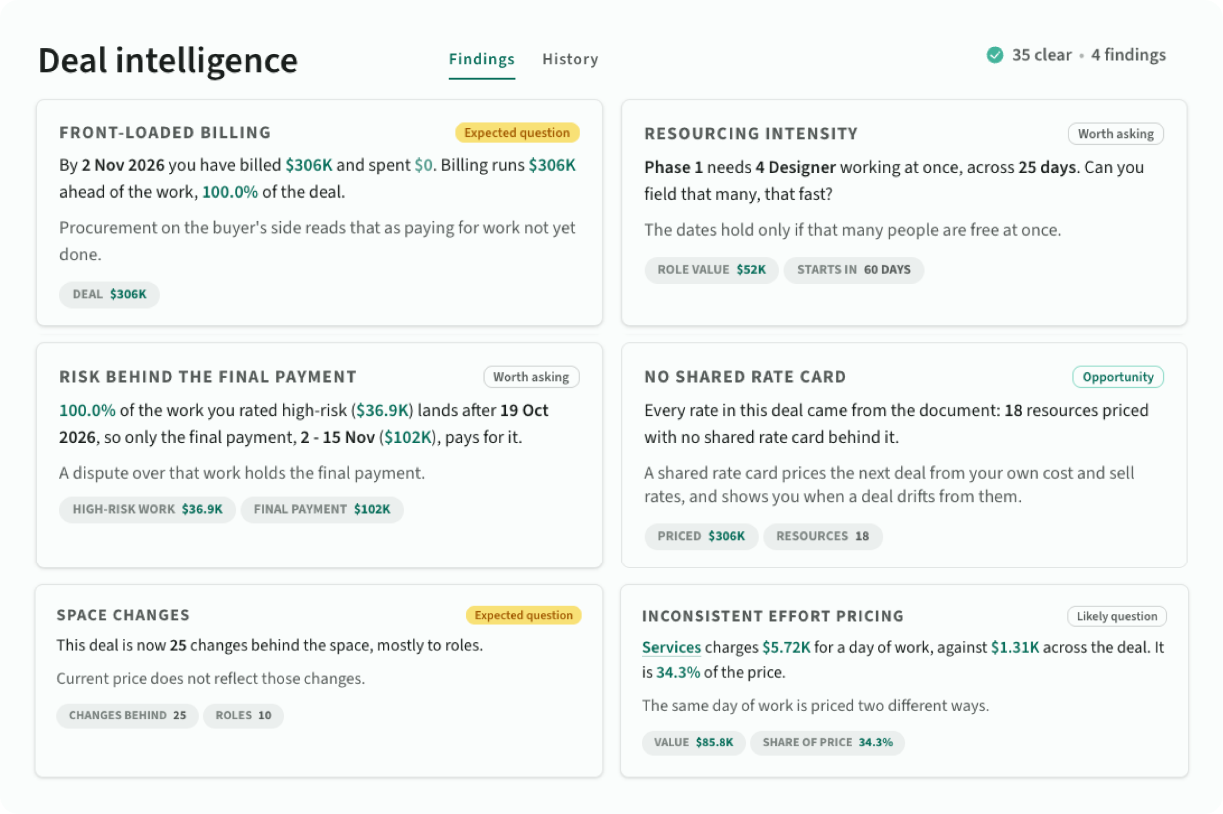1223x814 pixels.
Task: Click the NO SHARED RATE CARD heading
Action: click(x=745, y=377)
